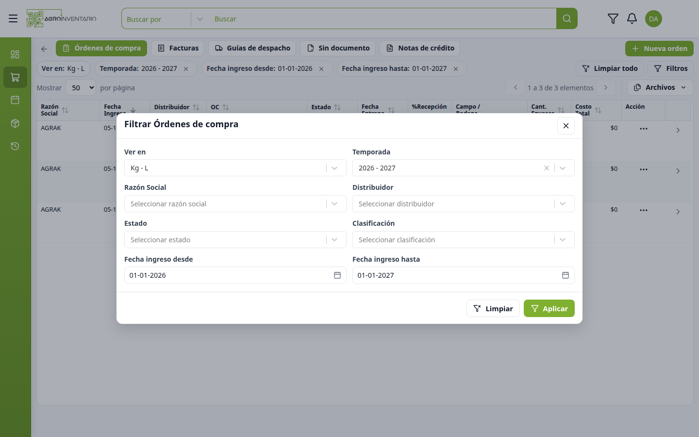Viewport: 699px width, 437px height.
Task: Switch to the Sin documento tab
Action: (x=338, y=49)
